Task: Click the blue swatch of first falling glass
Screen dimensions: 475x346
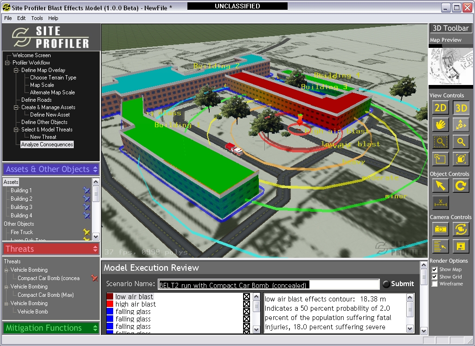Action: coord(109,312)
